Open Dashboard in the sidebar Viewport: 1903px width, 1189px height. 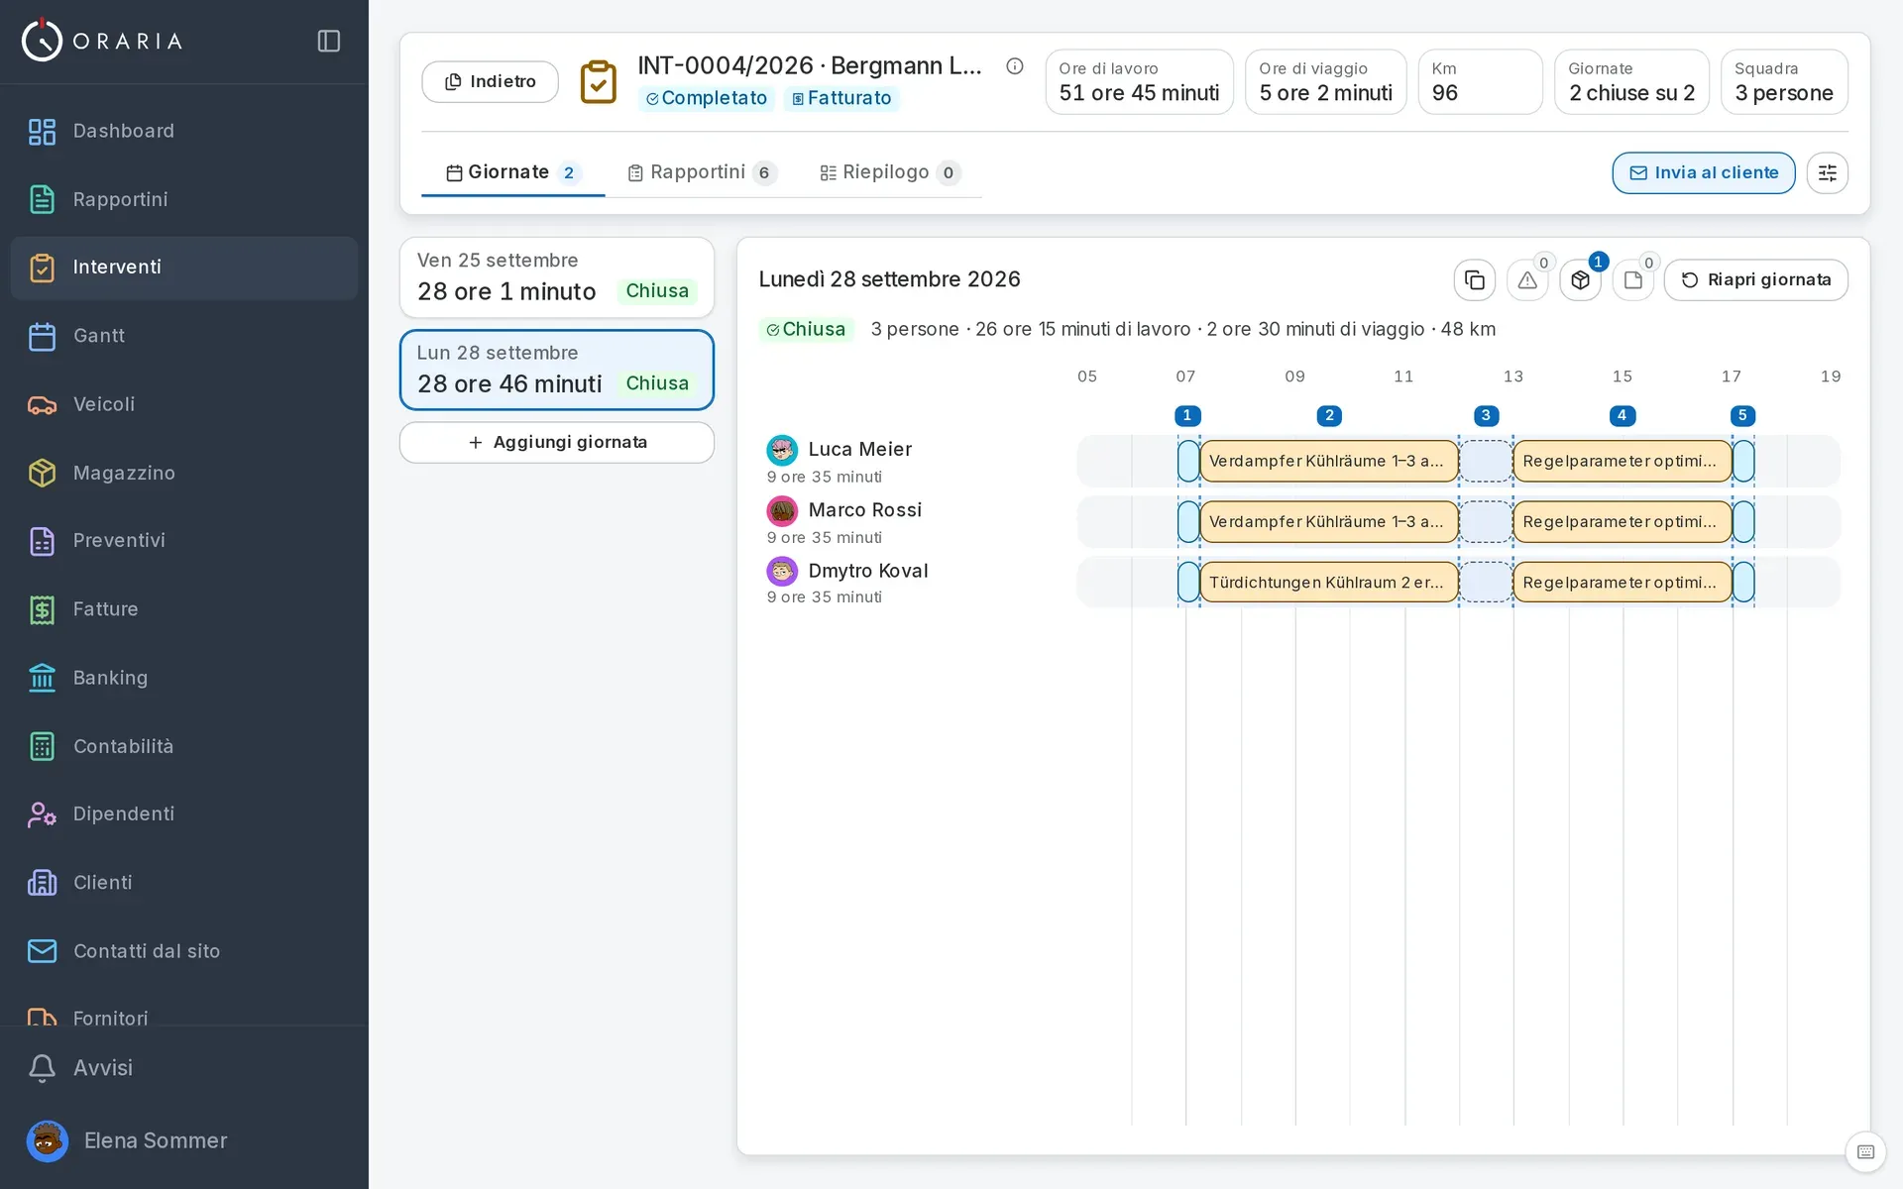(x=184, y=131)
